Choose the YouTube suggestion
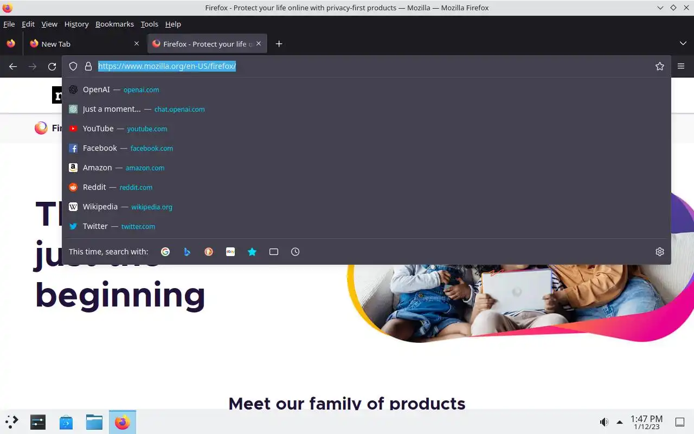Viewport: 694px width, 434px height. [367, 129]
